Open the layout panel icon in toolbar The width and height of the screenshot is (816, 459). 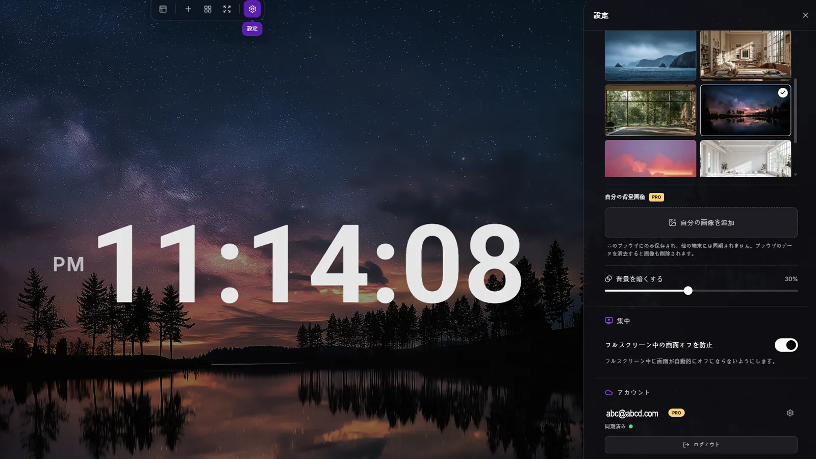[163, 9]
